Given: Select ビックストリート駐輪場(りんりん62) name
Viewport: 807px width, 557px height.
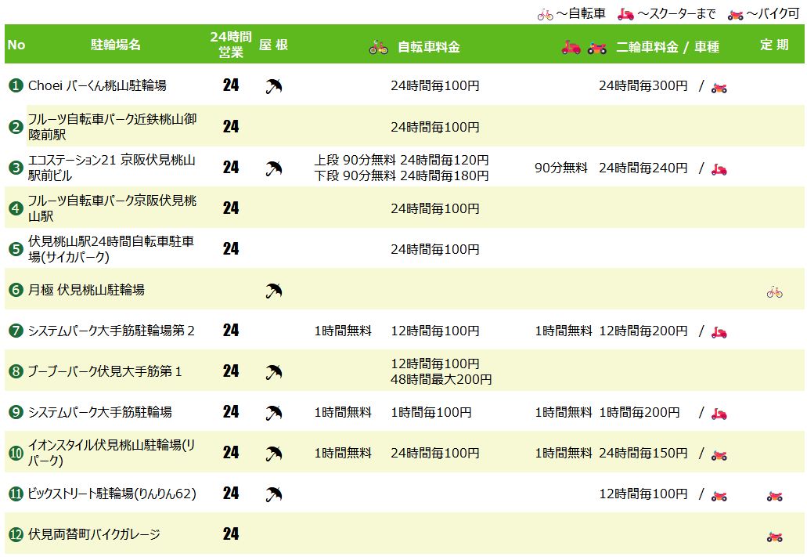Looking at the screenshot, I should 112,494.
